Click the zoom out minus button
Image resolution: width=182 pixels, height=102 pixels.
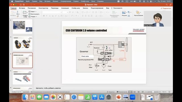click(x=146, y=92)
